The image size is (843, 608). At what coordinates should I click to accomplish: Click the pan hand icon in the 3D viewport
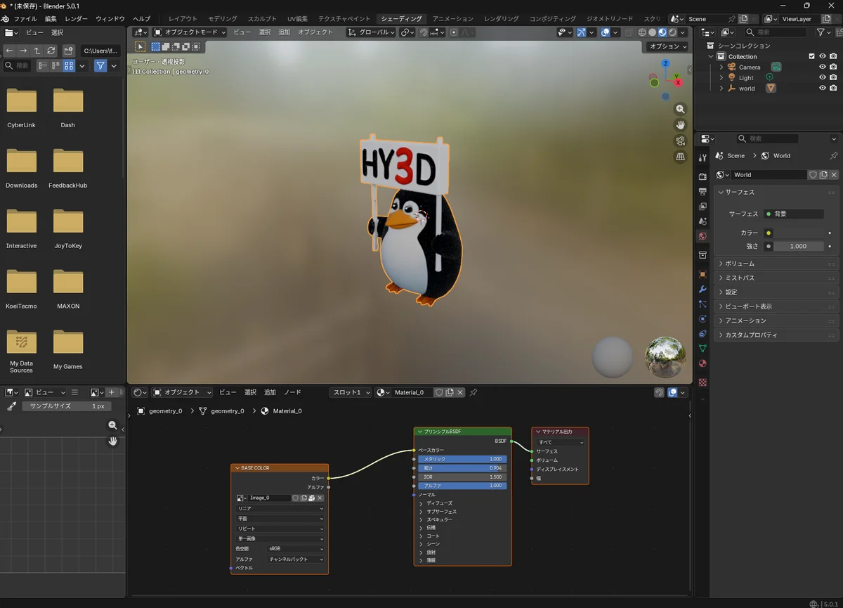(680, 125)
